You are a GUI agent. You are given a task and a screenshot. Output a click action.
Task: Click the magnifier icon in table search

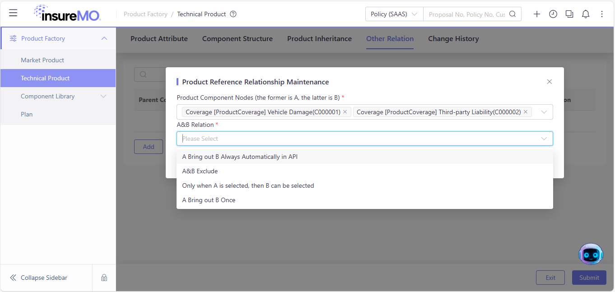click(x=143, y=74)
